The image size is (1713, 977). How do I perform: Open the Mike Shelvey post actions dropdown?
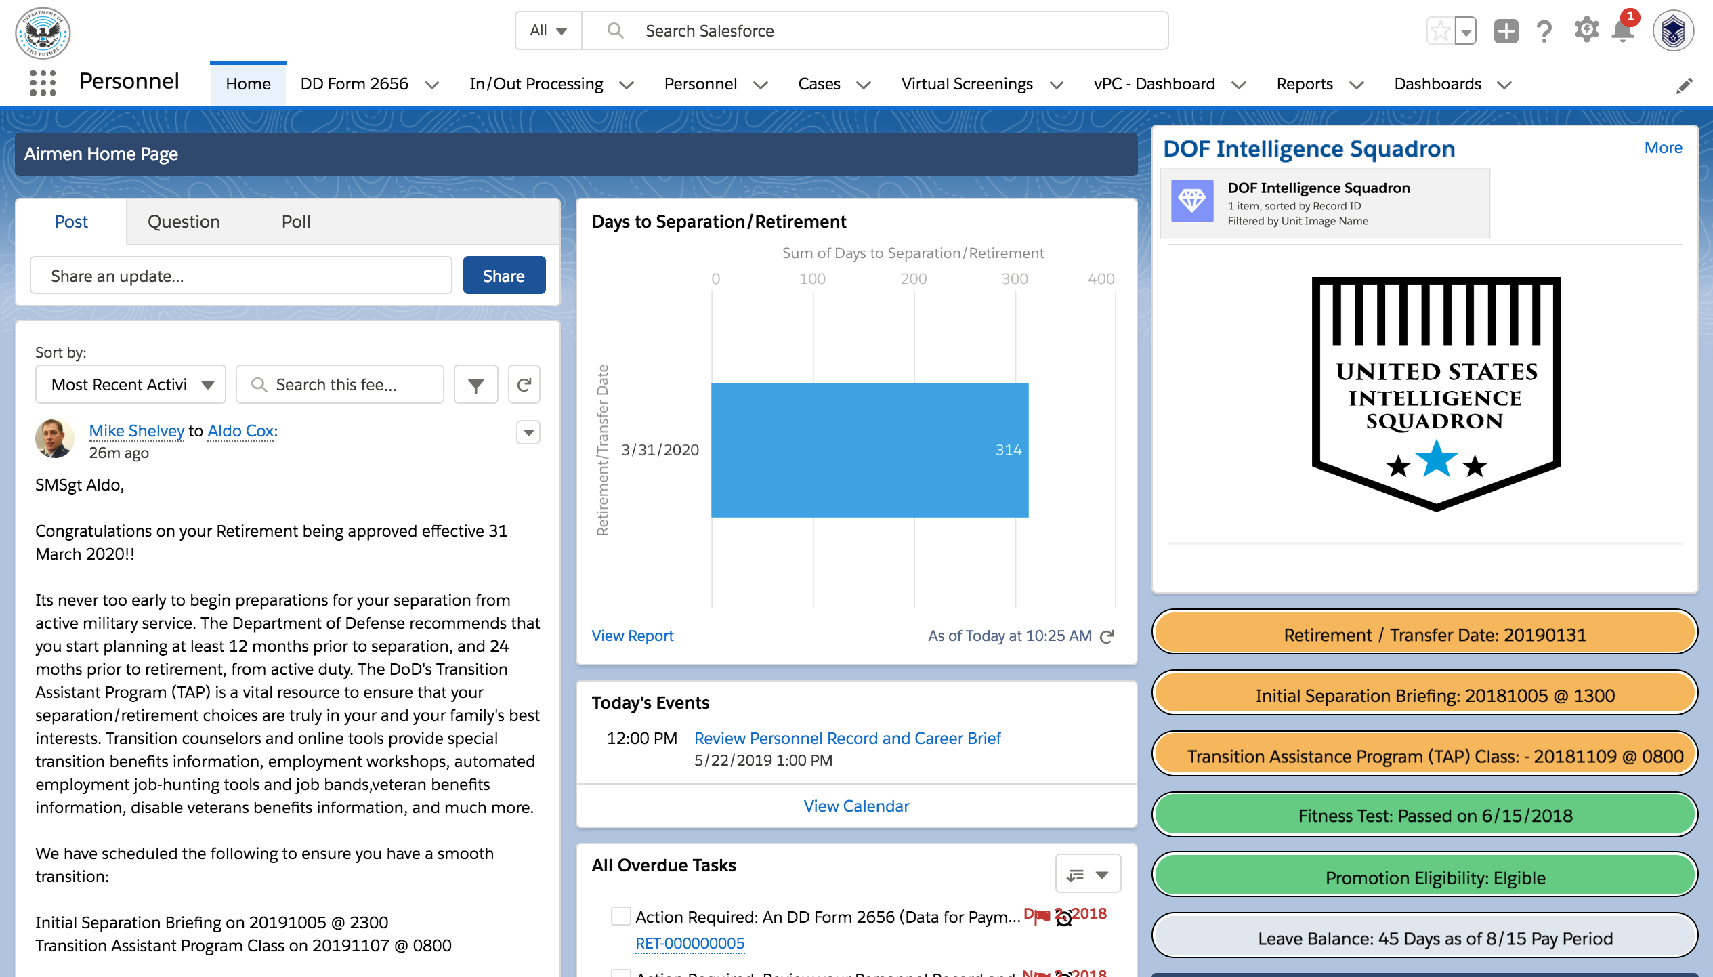pos(528,432)
